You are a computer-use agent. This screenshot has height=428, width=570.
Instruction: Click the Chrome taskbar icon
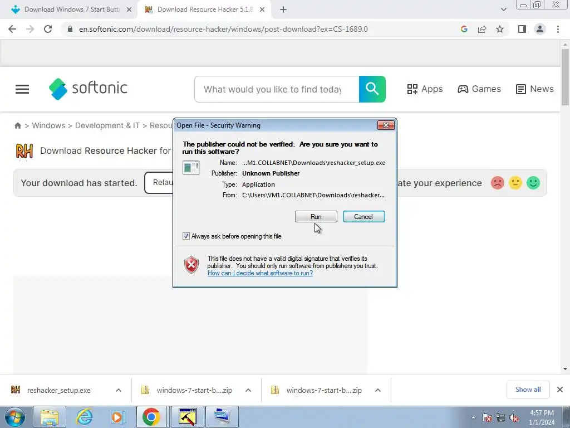point(151,417)
